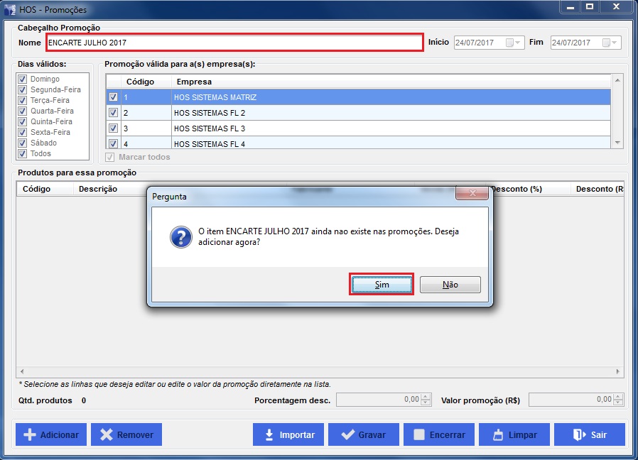This screenshot has width=638, height=460.
Task: Click the question mark dialog icon
Action: (180, 237)
